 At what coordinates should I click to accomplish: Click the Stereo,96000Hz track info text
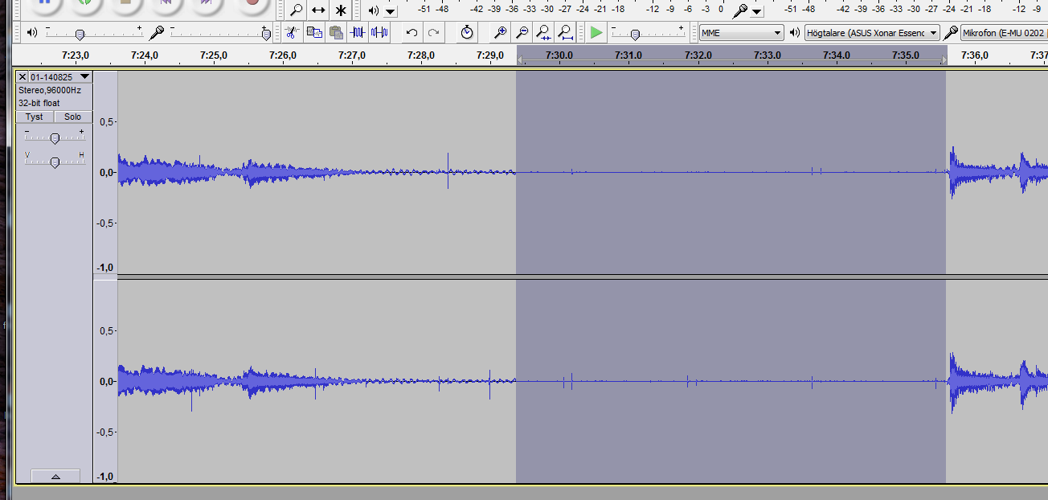[50, 90]
